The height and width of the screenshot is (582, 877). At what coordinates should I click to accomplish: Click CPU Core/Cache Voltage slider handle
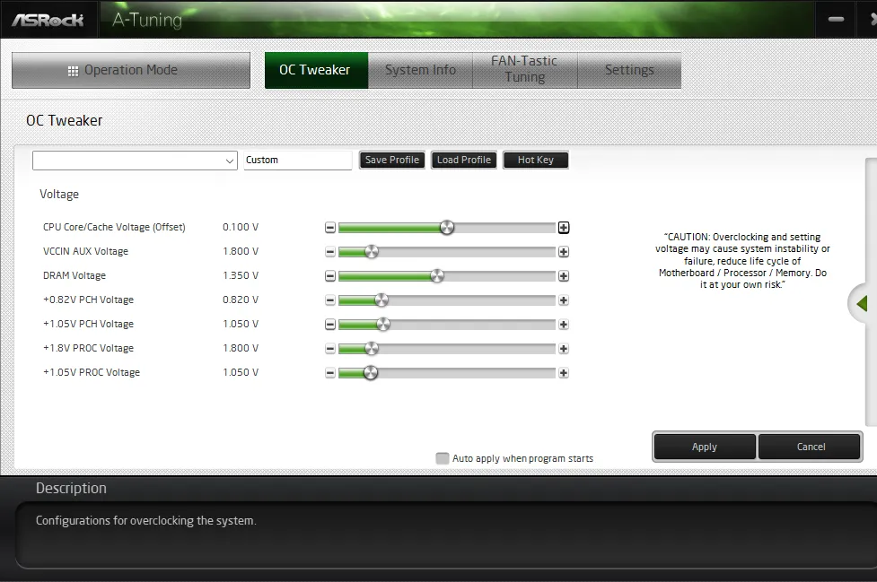(446, 227)
